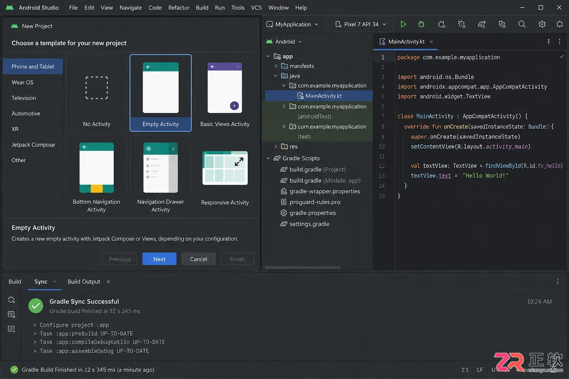
Task: Collapse the app module node
Action: (x=268, y=56)
